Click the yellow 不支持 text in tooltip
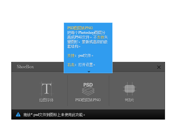This screenshot has width=183, height=122. tap(103, 37)
